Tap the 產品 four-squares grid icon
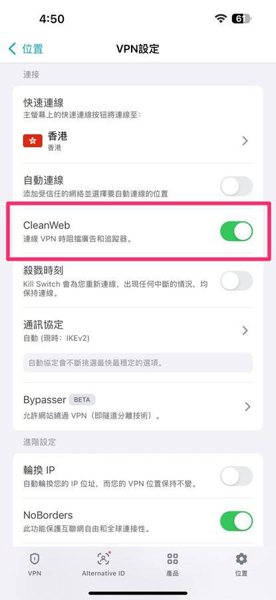The height and width of the screenshot is (600, 276). (172, 559)
